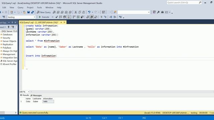This screenshot has width=214, height=120.
Task: Click the Execute button
Action: click(x=44, y=17)
